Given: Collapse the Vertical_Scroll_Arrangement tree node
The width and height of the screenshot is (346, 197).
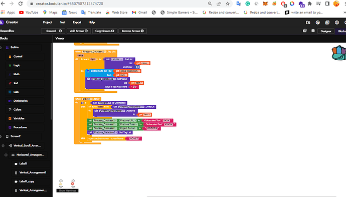Looking at the screenshot, I should pyautogui.click(x=3, y=146).
